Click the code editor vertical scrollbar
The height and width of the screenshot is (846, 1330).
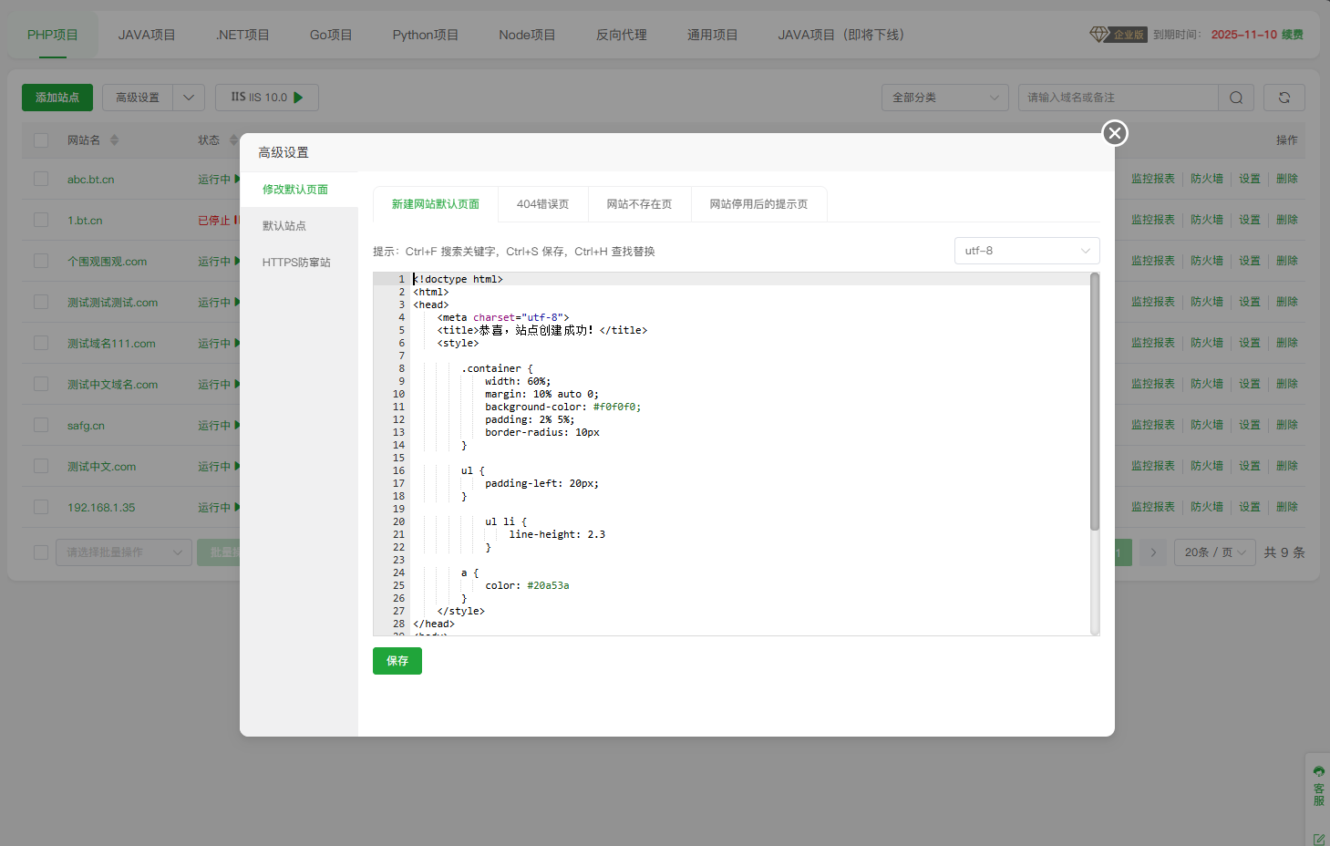pyautogui.click(x=1094, y=401)
